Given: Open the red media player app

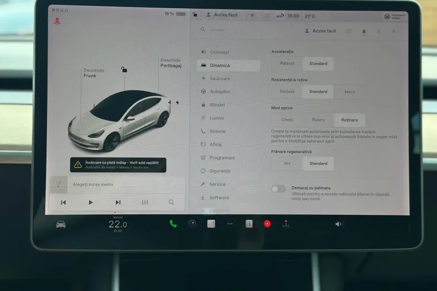Looking at the screenshot, I should tap(267, 224).
